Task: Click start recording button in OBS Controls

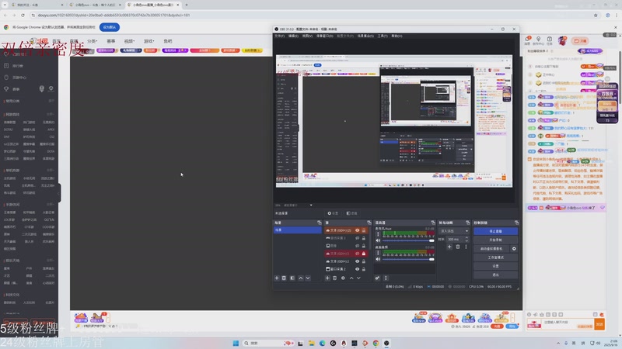Action: click(x=495, y=240)
